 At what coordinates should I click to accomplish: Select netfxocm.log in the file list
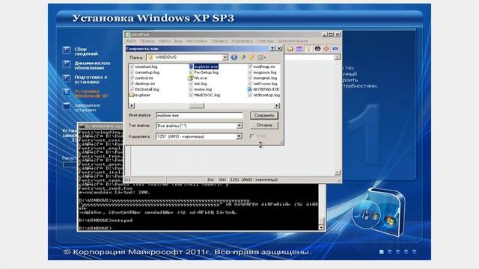[265, 84]
